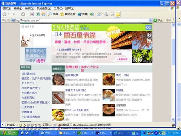Open the 工具(T) menu

(x=58, y=9)
